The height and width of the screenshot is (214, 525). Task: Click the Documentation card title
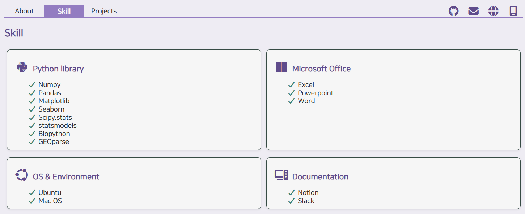(x=320, y=176)
